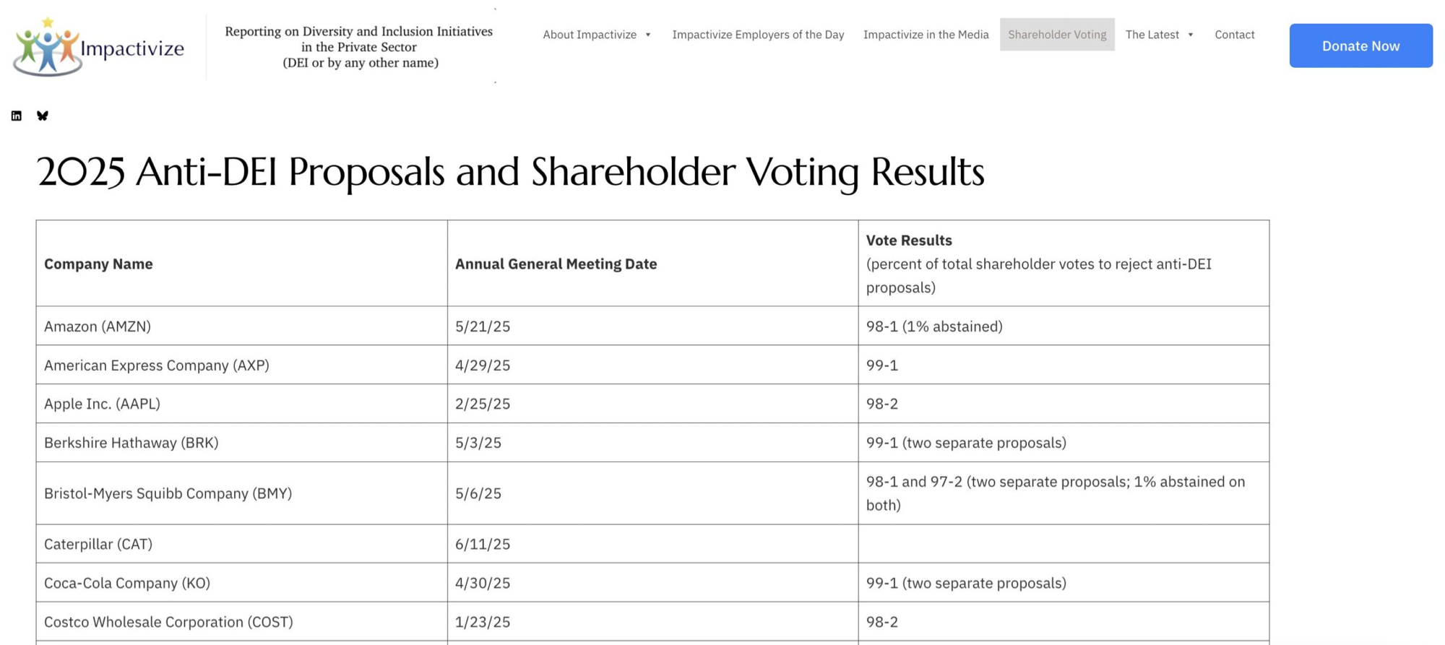Go to Impactivize Employers of the Day

758,35
